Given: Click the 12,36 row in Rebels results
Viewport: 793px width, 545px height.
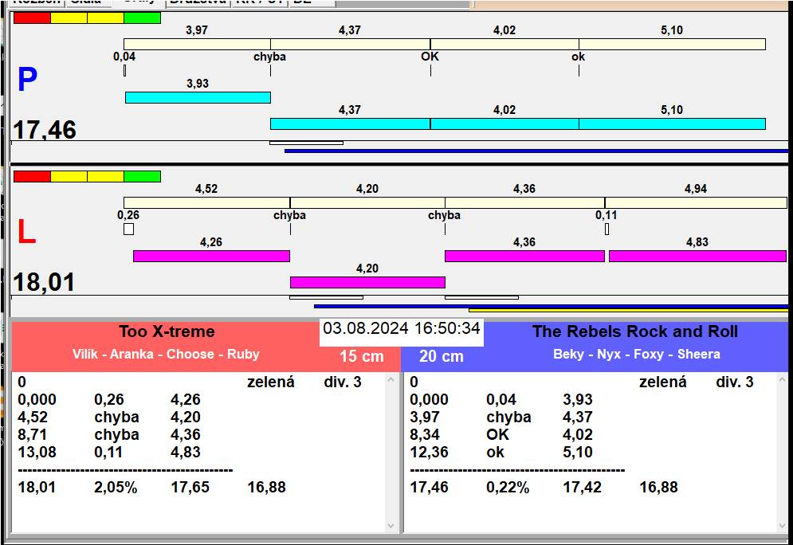Looking at the screenshot, I should coord(501,452).
